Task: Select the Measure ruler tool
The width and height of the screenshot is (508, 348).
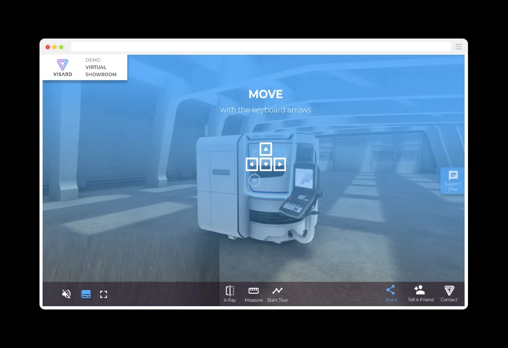Action: 253,294
